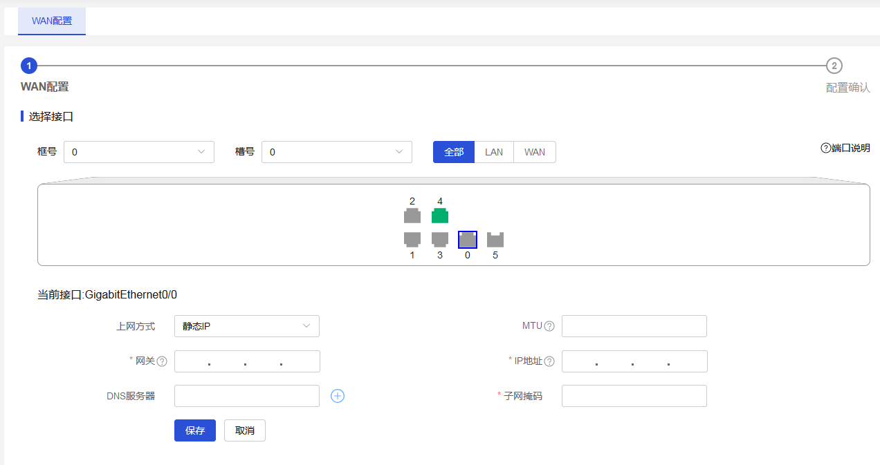Click plus icon to add DNS server
This screenshot has width=880, height=465.
coord(338,396)
